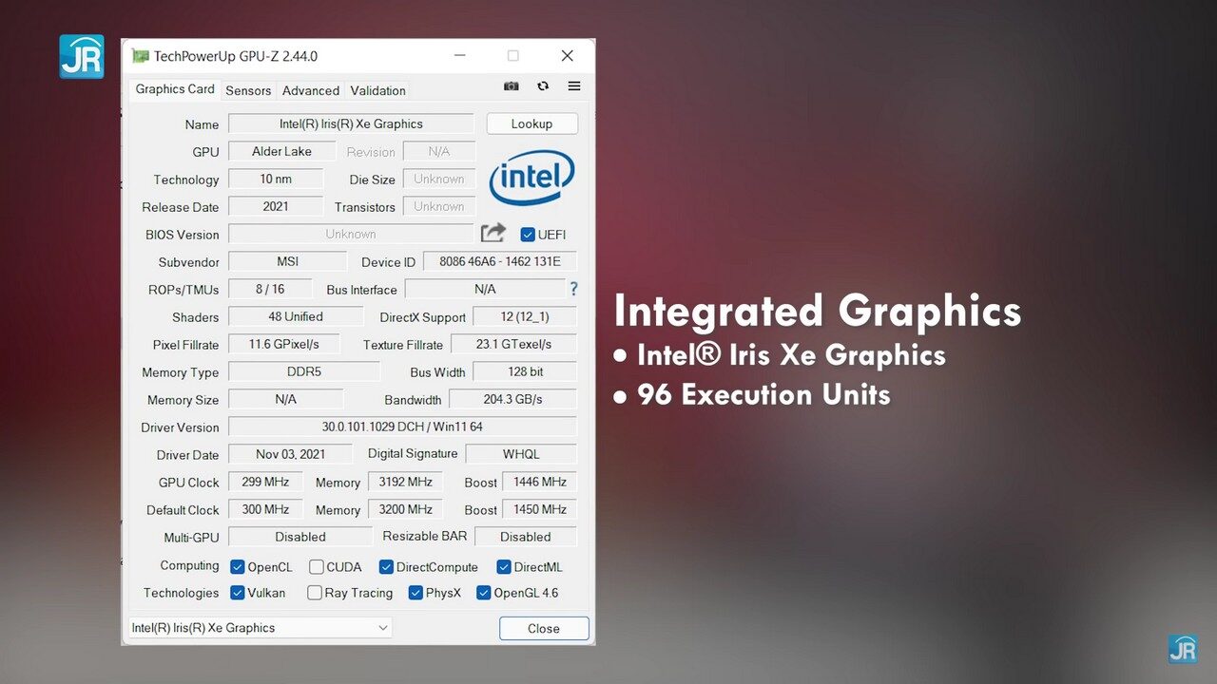This screenshot has height=684, width=1217.
Task: Click the Die Size field Unknown
Action: pos(439,179)
